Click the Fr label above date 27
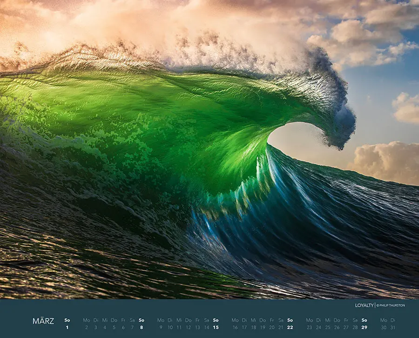This screenshot has height=338, width=419. [x=346, y=320]
